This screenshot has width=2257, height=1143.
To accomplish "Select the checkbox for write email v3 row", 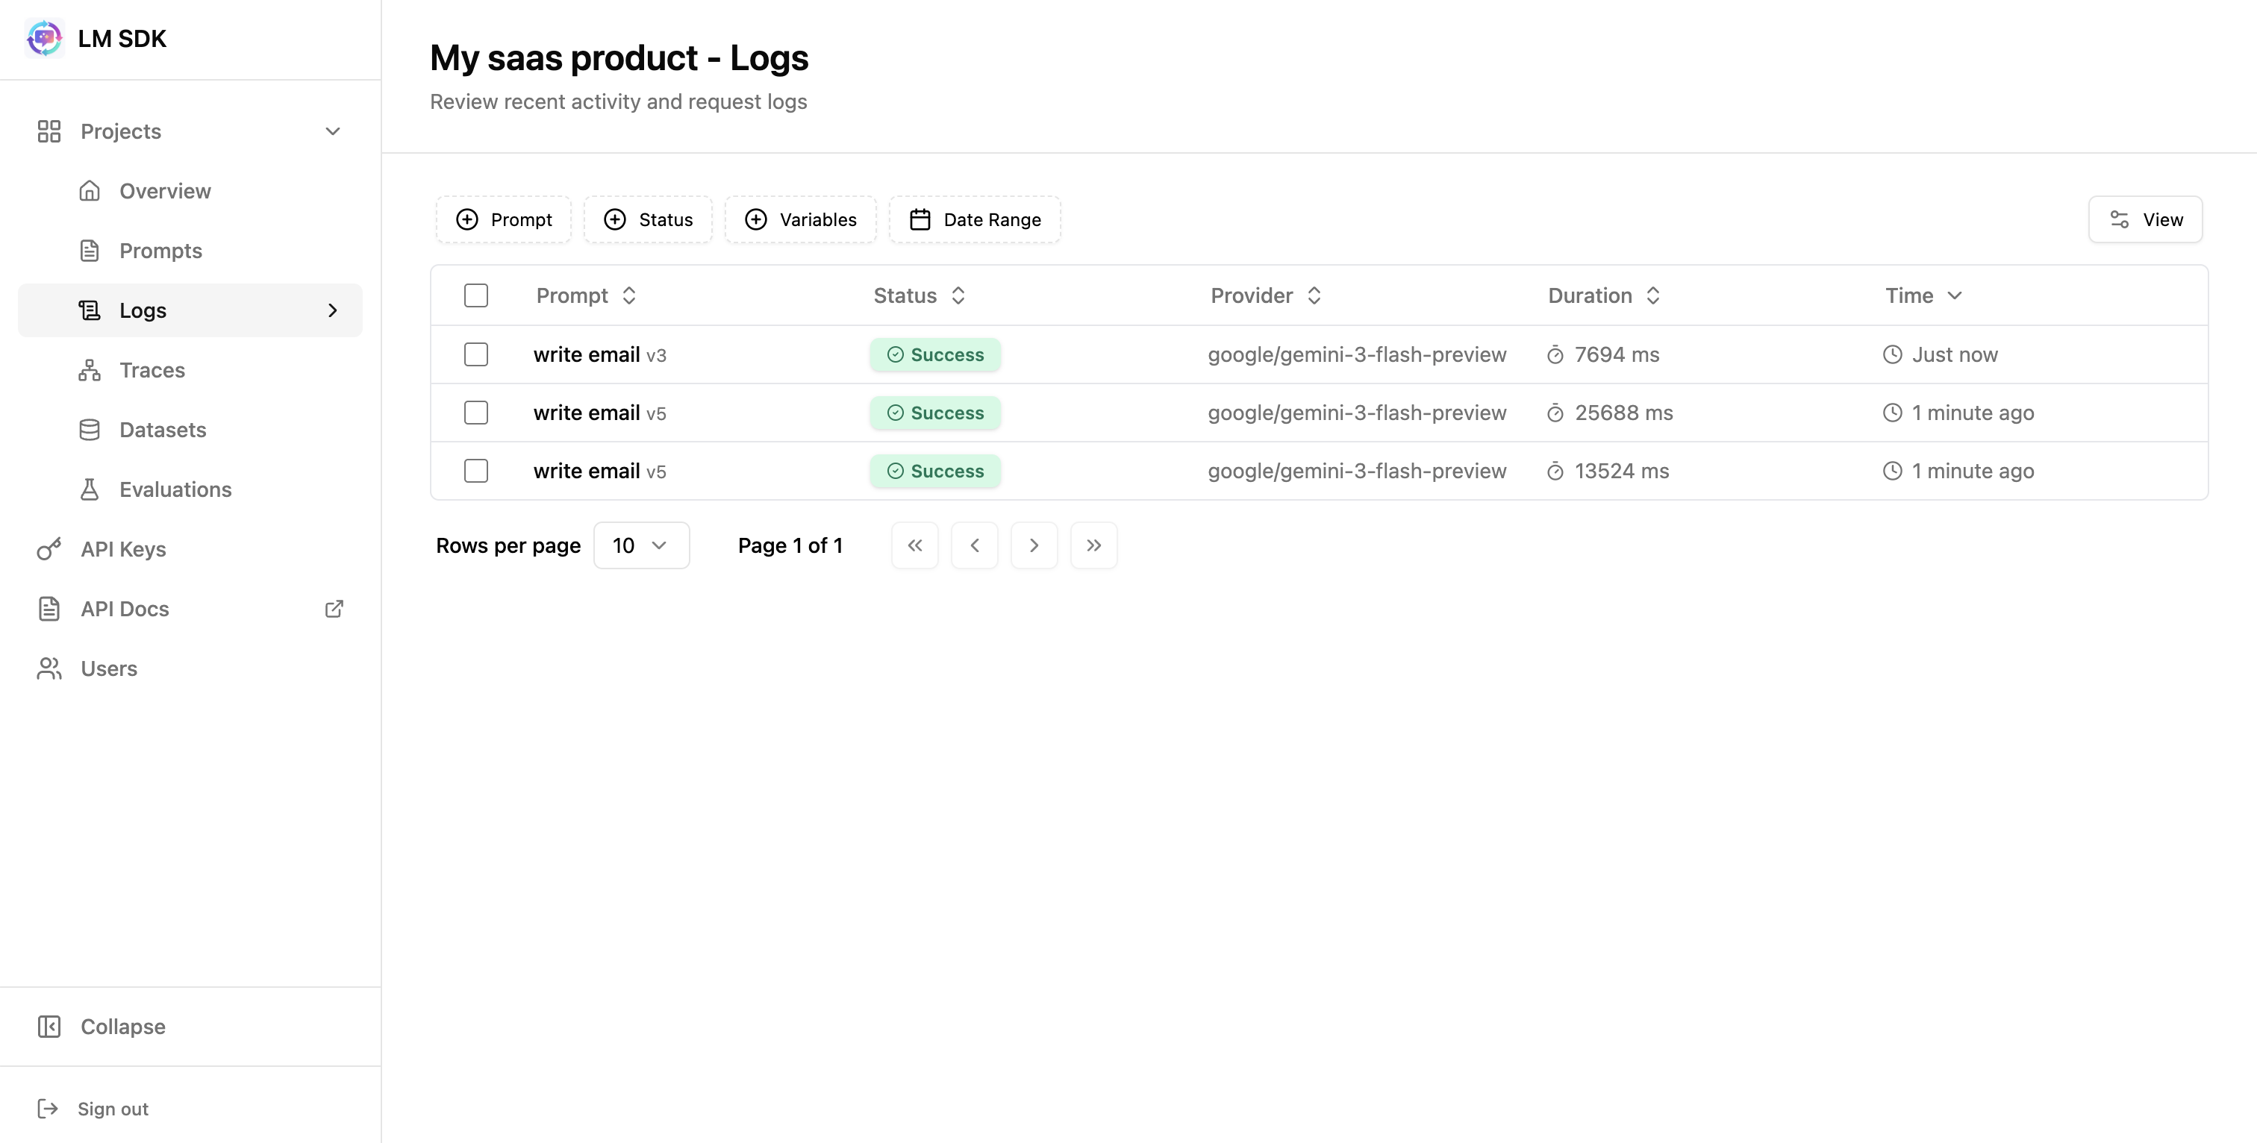I will [475, 354].
